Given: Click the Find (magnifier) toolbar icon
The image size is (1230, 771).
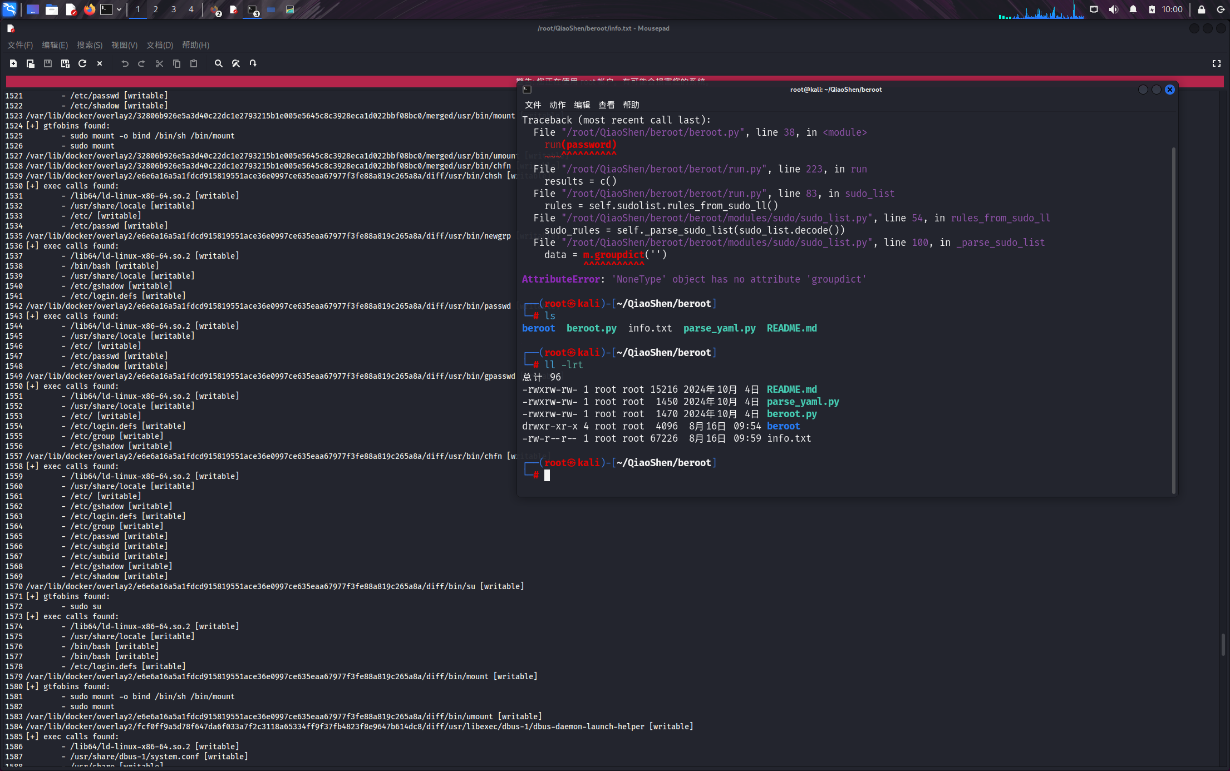Looking at the screenshot, I should (x=219, y=63).
